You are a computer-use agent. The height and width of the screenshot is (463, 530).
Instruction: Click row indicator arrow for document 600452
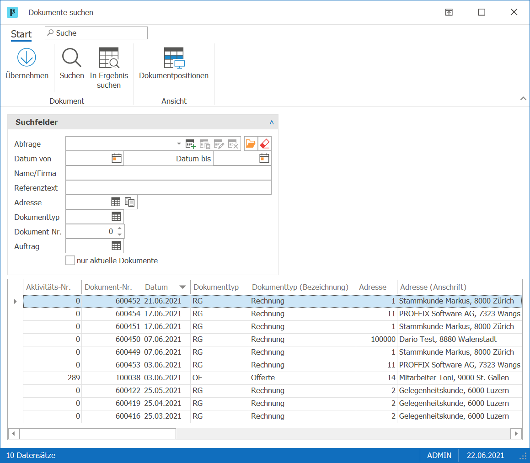click(x=15, y=301)
